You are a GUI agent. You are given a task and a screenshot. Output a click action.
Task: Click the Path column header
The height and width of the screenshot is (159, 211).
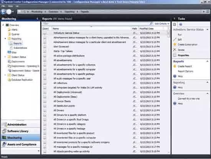(x=135, y=28)
